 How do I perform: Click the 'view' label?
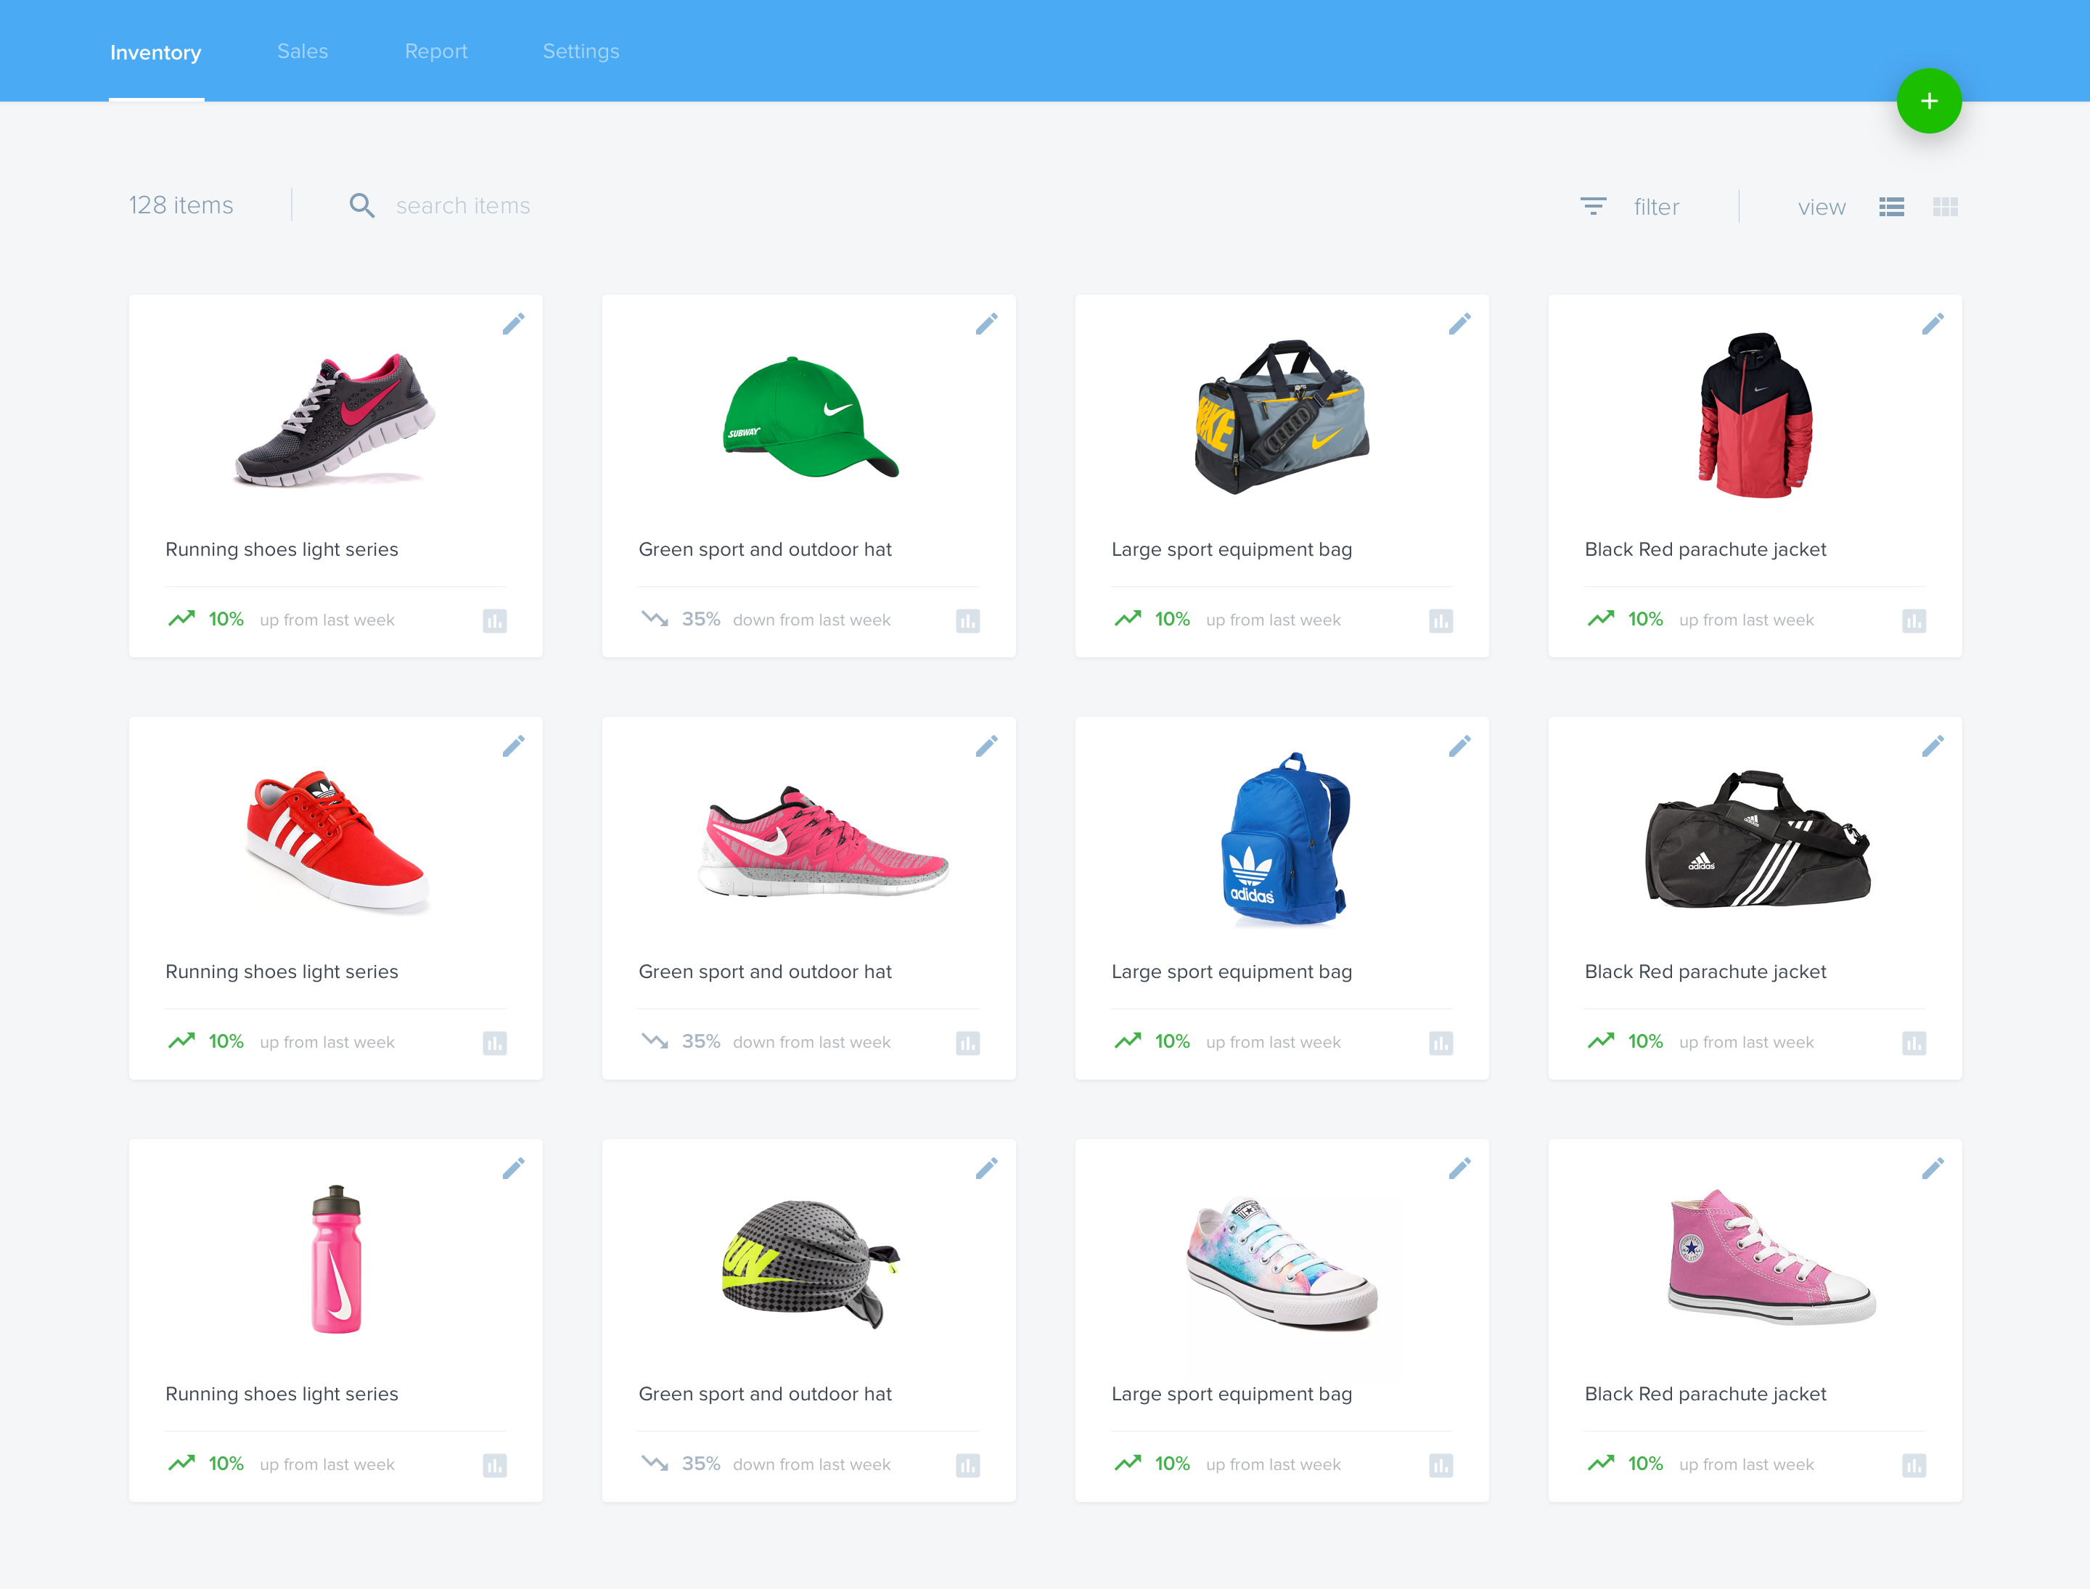(1821, 206)
